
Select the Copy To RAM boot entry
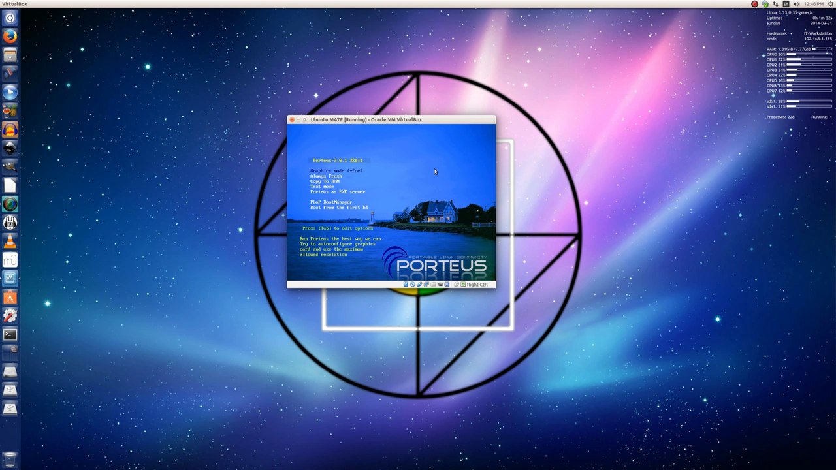point(325,181)
